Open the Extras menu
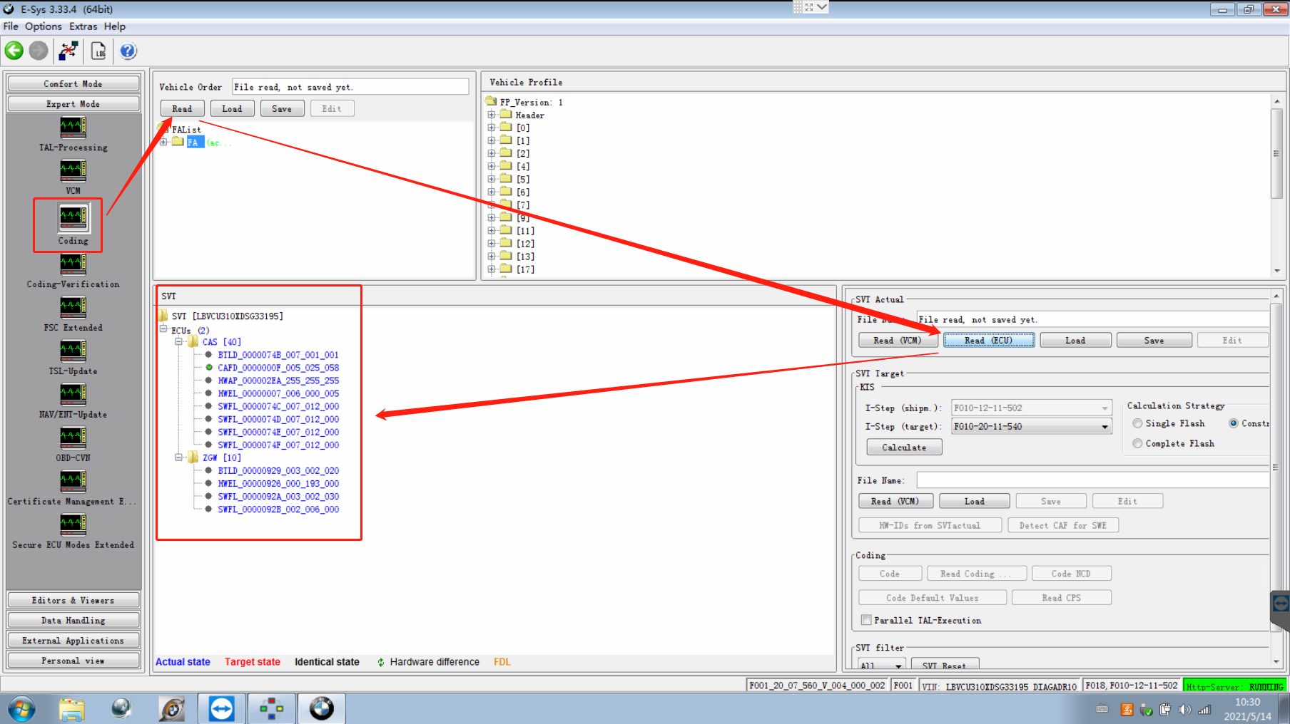The height and width of the screenshot is (724, 1290). pyautogui.click(x=83, y=26)
